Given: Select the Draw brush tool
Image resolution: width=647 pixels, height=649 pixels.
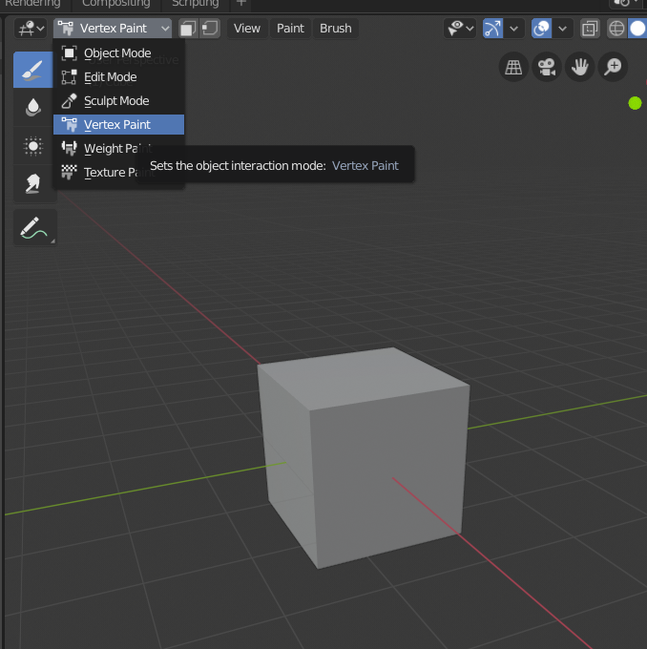Looking at the screenshot, I should (x=33, y=70).
